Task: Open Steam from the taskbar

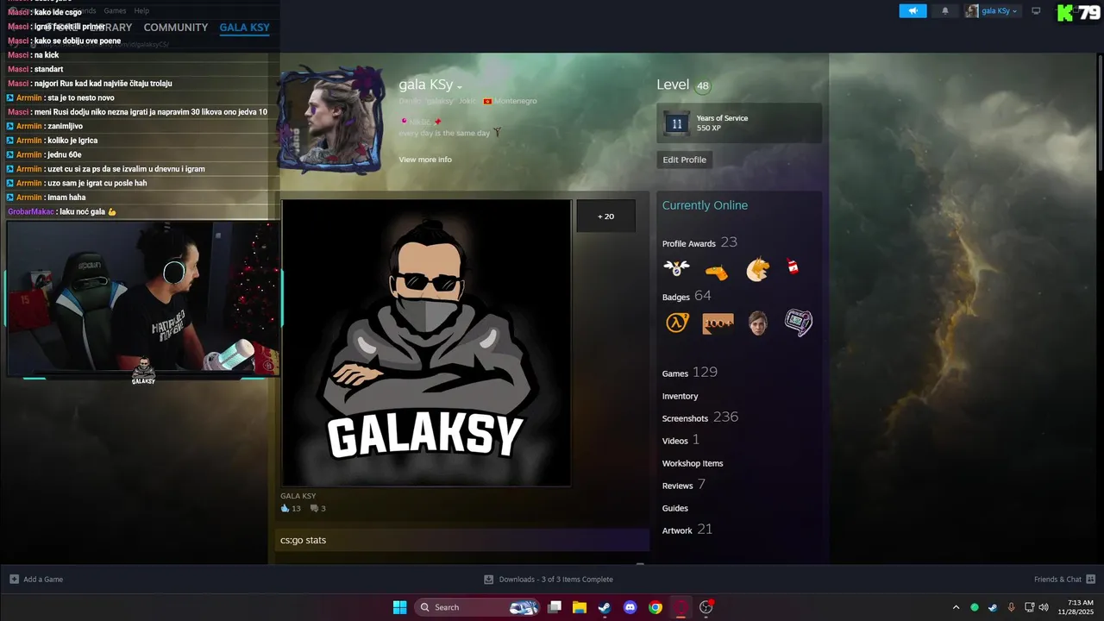Action: (605, 607)
